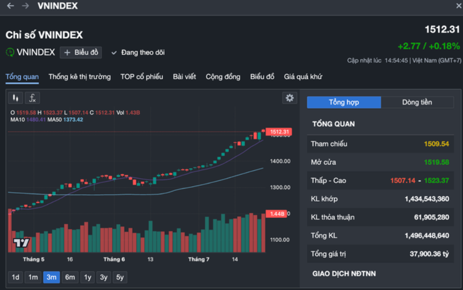This screenshot has width=463, height=290.
Task: Click the TỔNG QUAN heading
Action: coord(333,124)
